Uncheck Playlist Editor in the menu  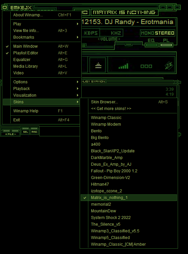click(41, 53)
